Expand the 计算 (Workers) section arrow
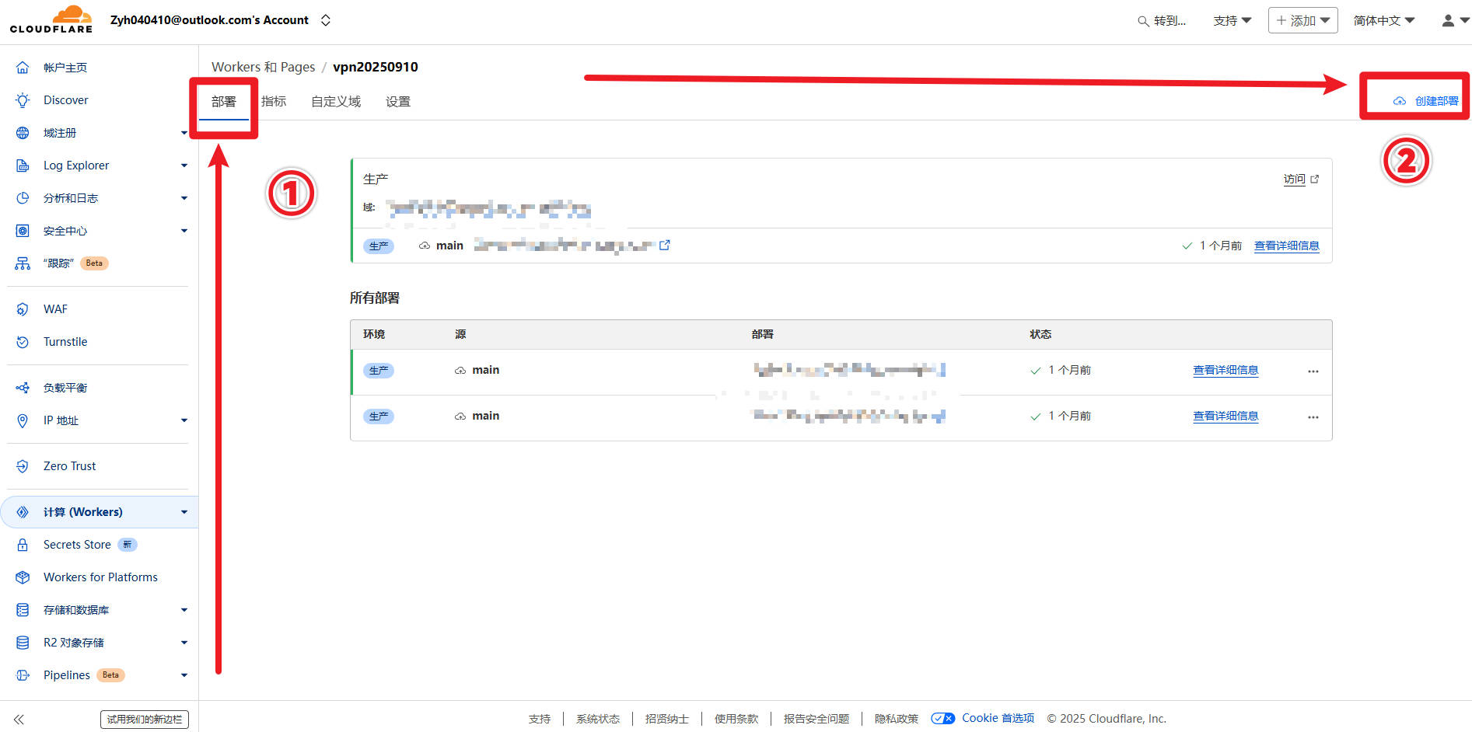Screen dimensions: 1472x732 (x=184, y=512)
